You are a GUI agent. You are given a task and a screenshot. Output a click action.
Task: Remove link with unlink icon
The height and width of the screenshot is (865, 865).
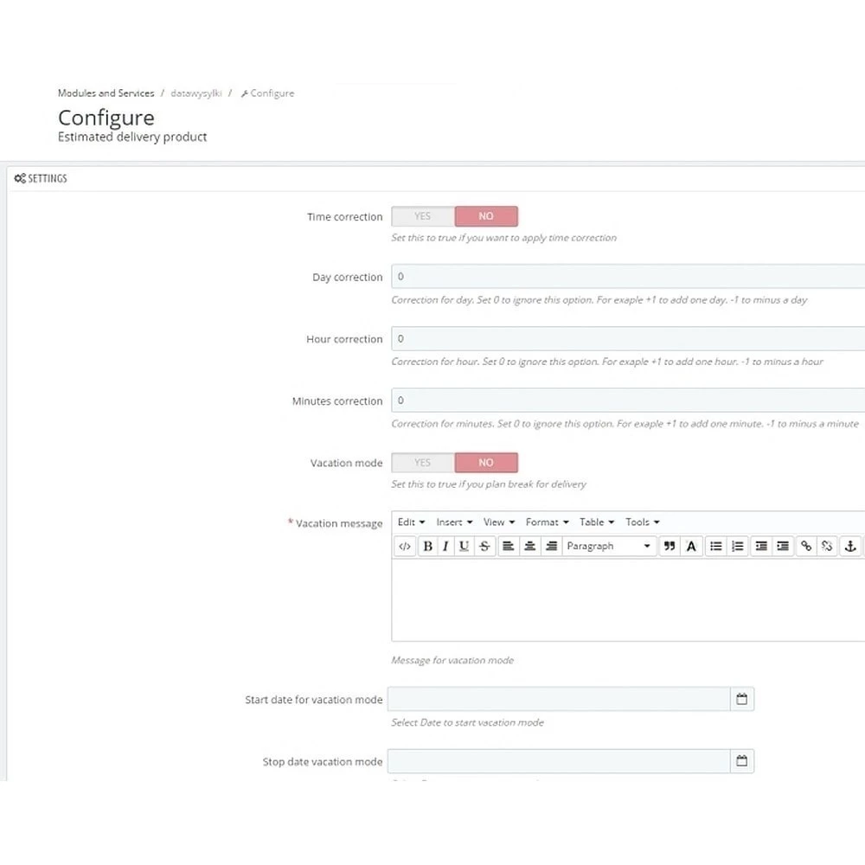click(x=826, y=546)
